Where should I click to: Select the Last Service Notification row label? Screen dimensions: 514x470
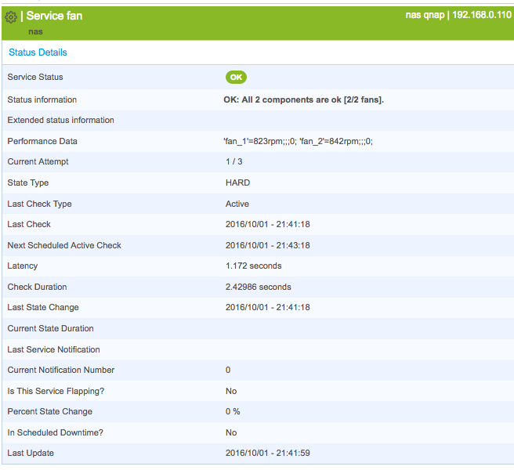click(53, 349)
